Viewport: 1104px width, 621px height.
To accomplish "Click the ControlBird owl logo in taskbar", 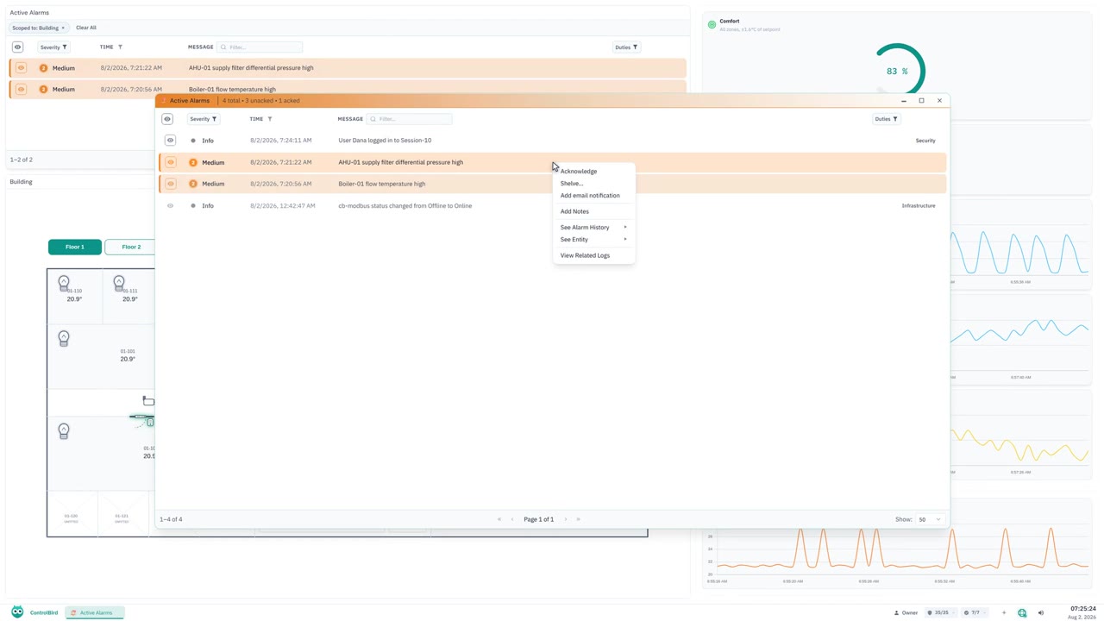I will point(17,612).
